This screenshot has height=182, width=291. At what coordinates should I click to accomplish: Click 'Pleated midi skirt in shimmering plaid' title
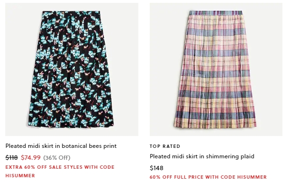[x=202, y=156]
